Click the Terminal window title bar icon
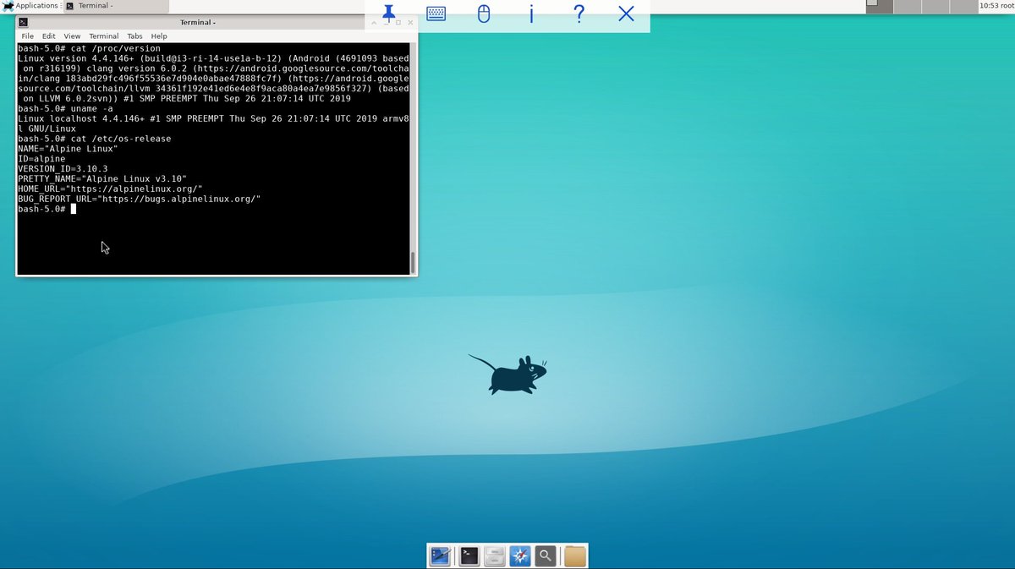 [23, 22]
